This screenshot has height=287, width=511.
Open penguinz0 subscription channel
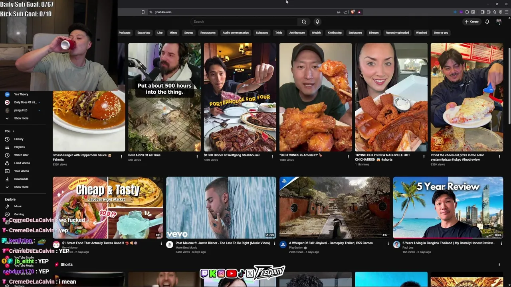tap(21, 110)
